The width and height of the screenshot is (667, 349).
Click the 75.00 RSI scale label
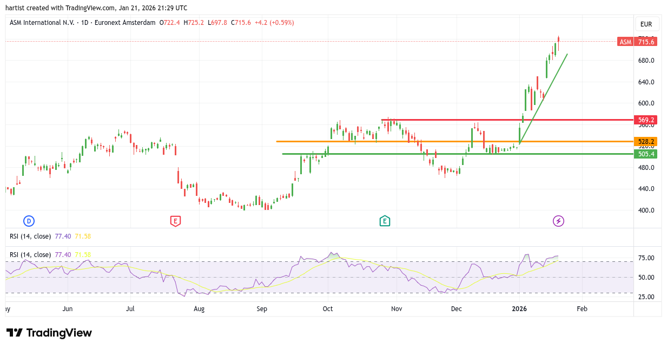pos(646,258)
